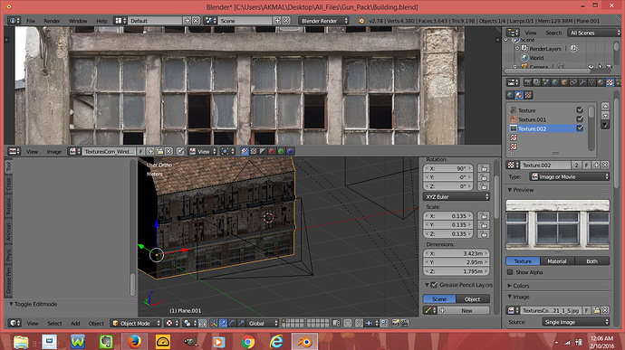Open the All Scenes outliner dropdown
The height and width of the screenshot is (350, 625).
(593, 33)
